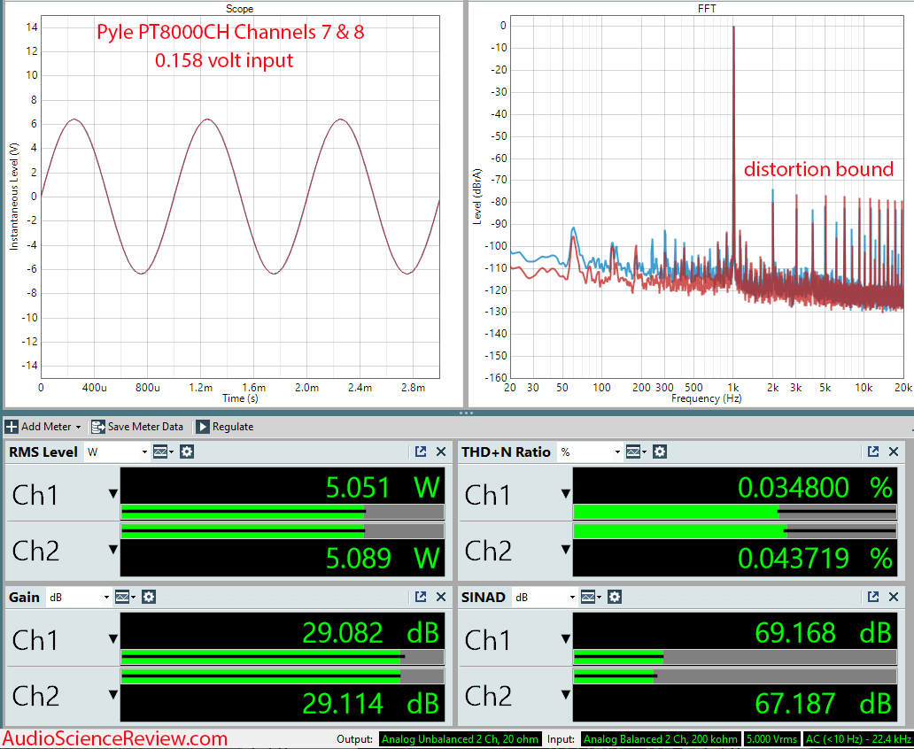The height and width of the screenshot is (749, 914).
Task: Open THD+N Ratio graph view icon
Action: 635,452
